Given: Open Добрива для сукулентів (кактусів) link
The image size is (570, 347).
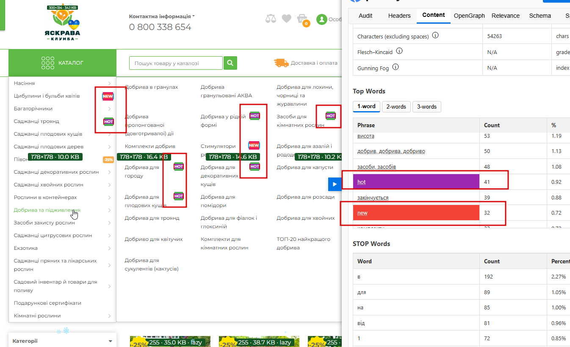Looking at the screenshot, I should pyautogui.click(x=152, y=265).
